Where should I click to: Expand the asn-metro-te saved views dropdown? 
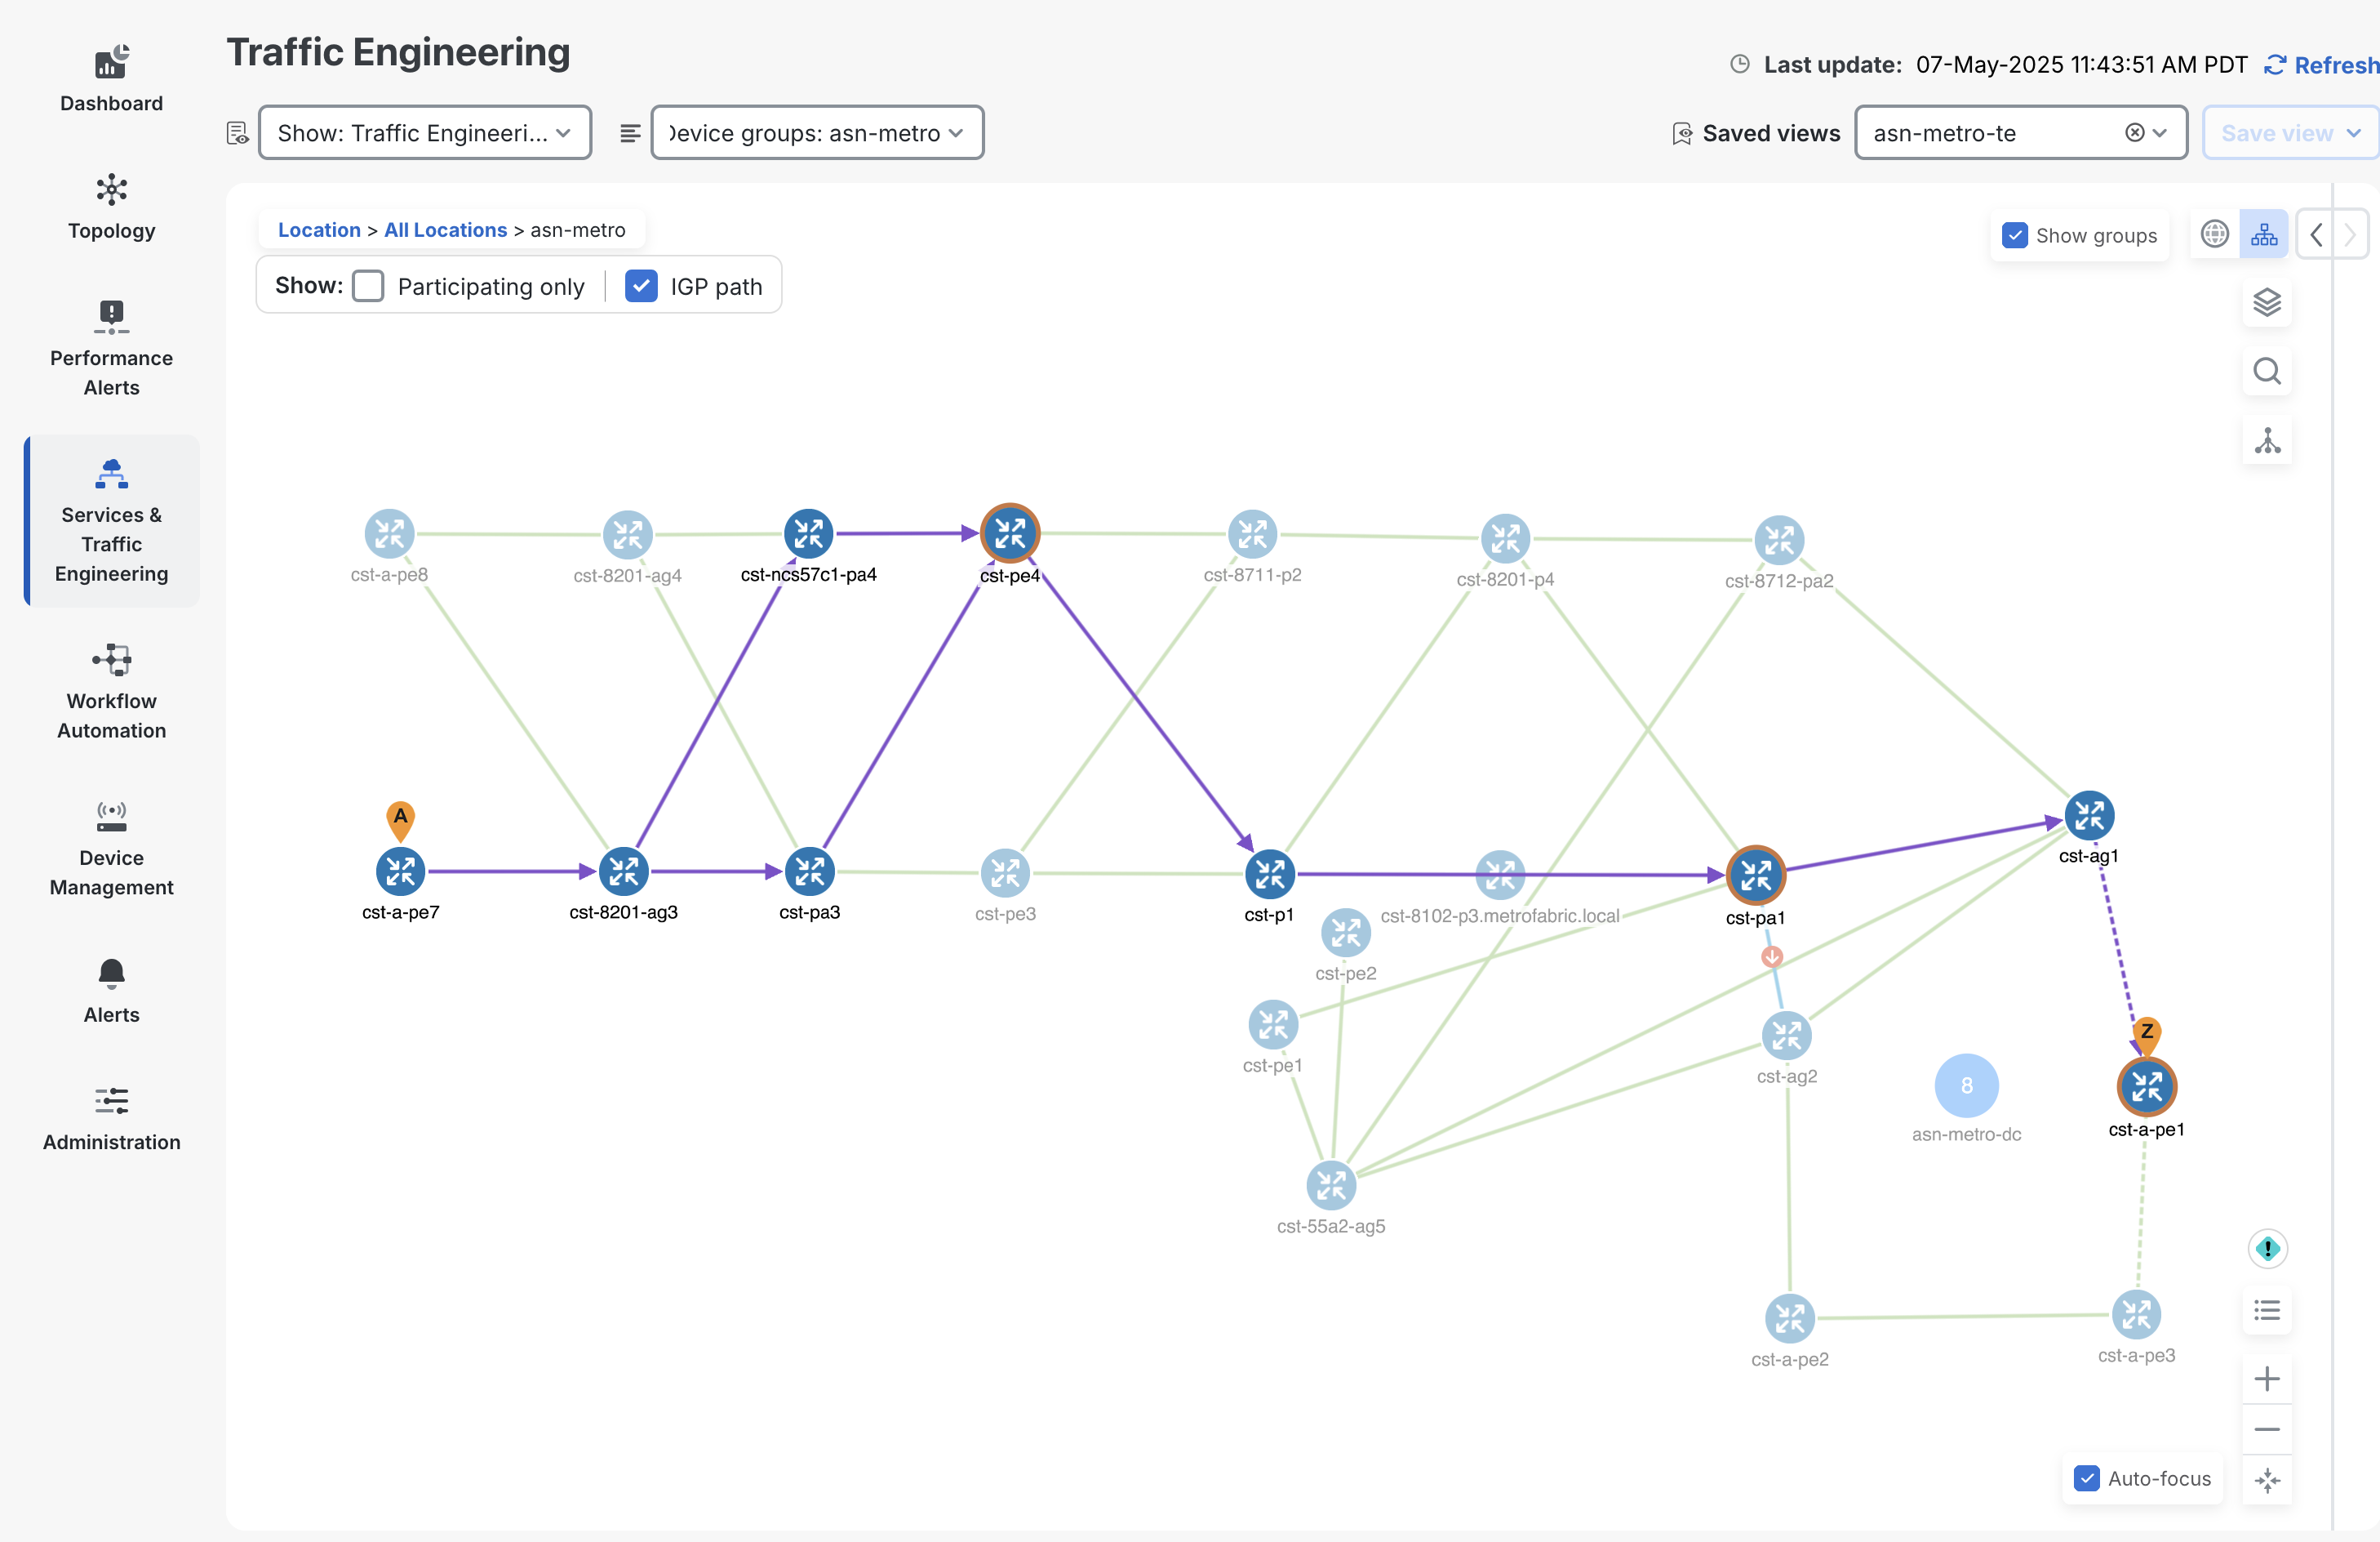[x=2160, y=133]
